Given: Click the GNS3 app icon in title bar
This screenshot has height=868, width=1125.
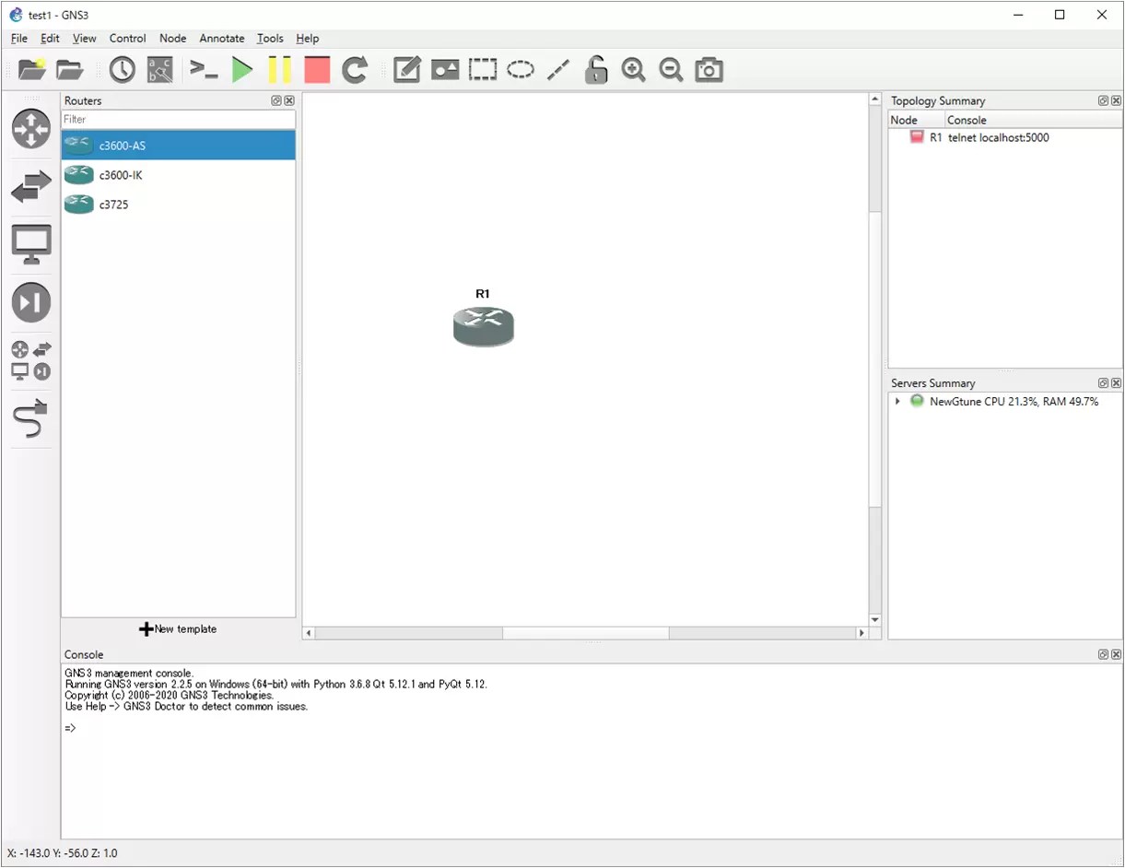Looking at the screenshot, I should [16, 15].
